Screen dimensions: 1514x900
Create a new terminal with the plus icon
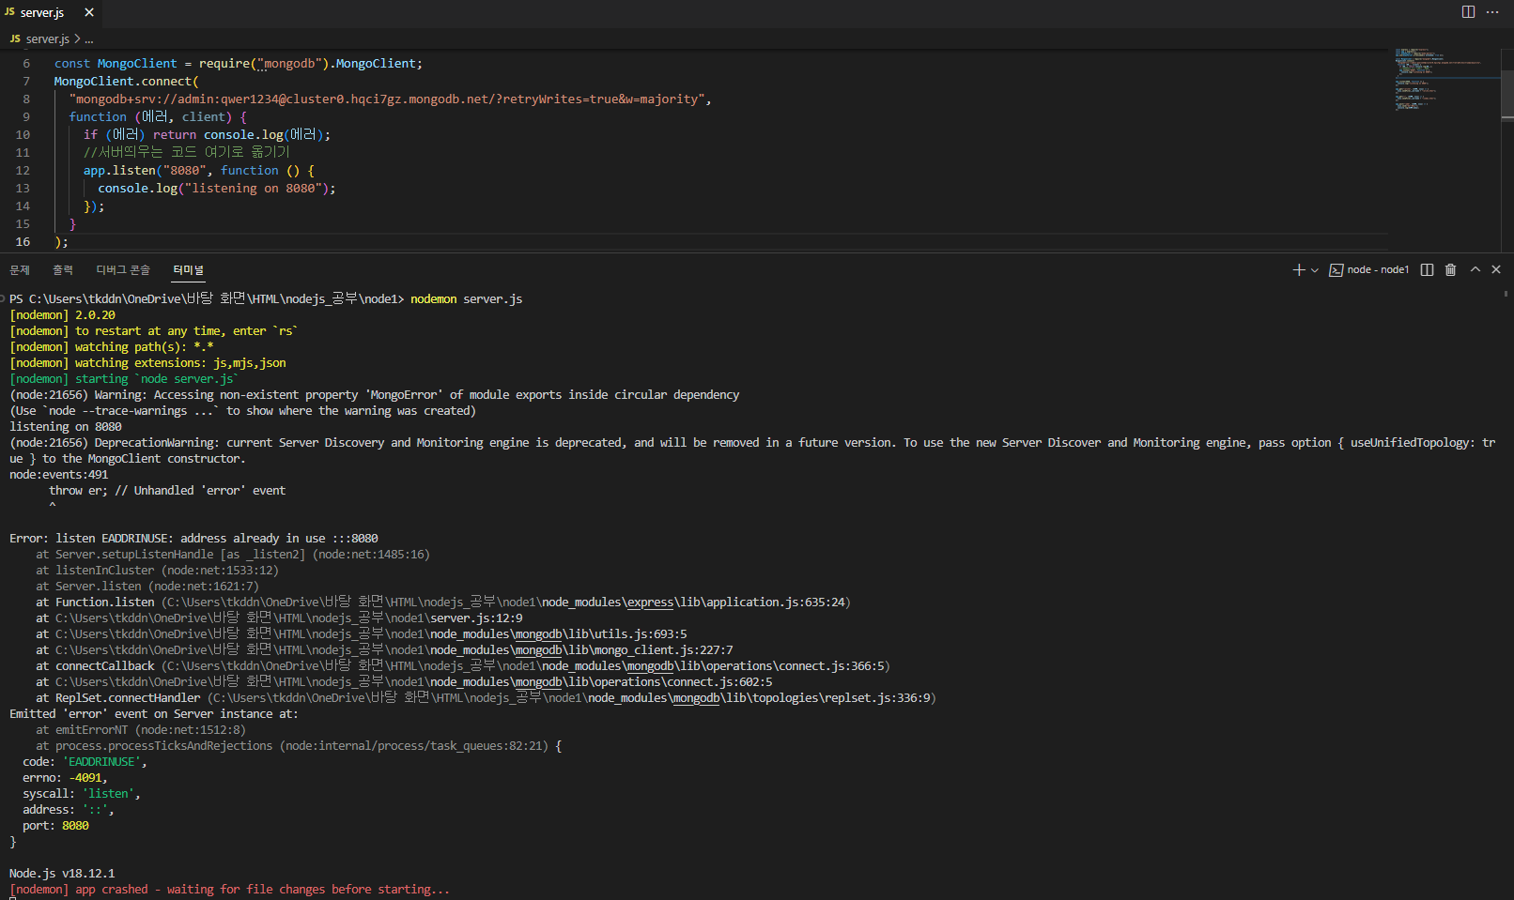[1299, 269]
